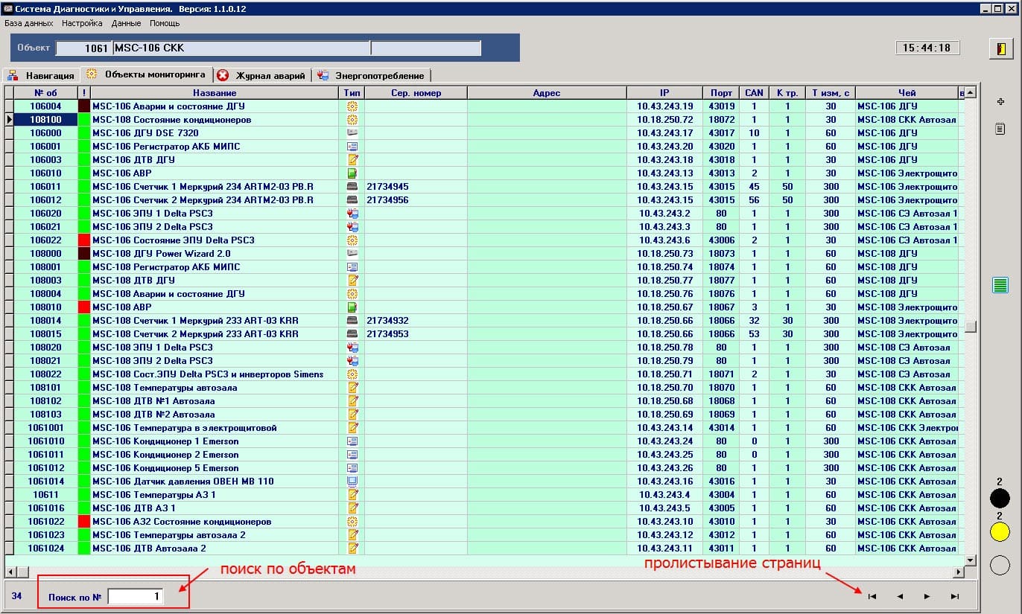
Task: Select the Объекты мониторинга tab
Action: click(x=146, y=74)
